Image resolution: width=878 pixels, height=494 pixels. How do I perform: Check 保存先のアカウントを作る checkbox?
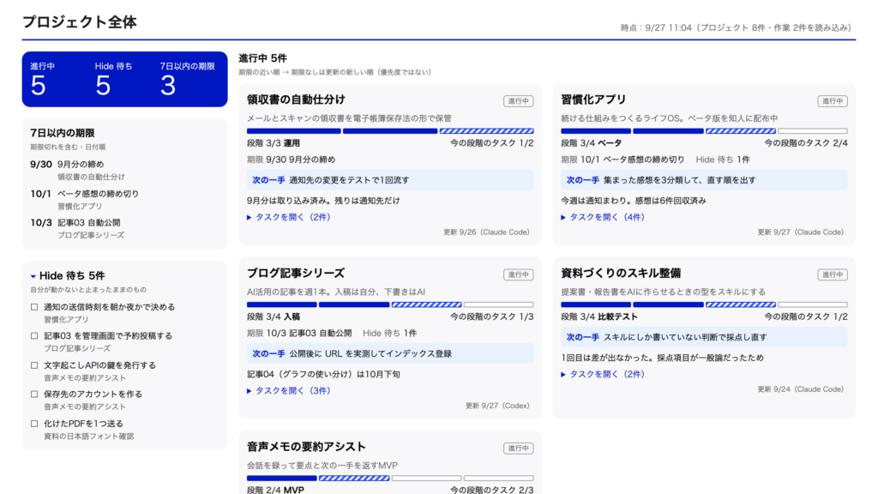[34, 395]
